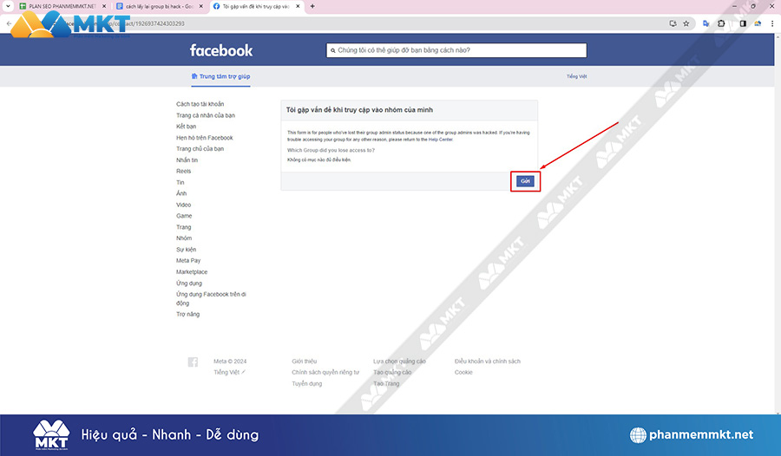Click the Cookie footer link
This screenshot has width=781, height=456.
[x=463, y=372]
